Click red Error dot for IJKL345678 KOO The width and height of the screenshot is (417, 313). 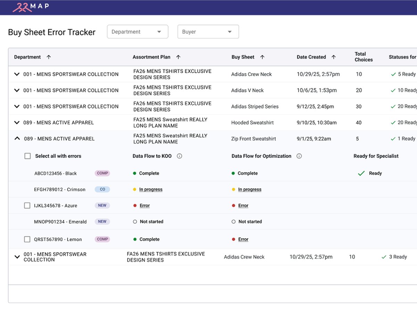[x=135, y=206]
